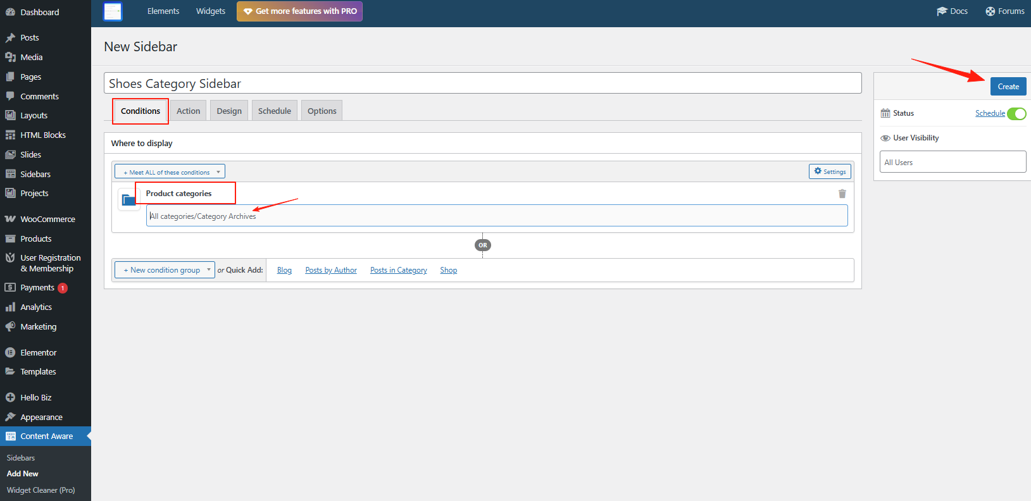
Task: Open the Analytics menu item
Action: [36, 307]
